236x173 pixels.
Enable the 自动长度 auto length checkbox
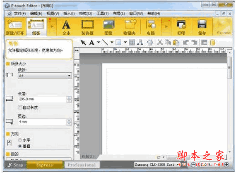coord(20,107)
